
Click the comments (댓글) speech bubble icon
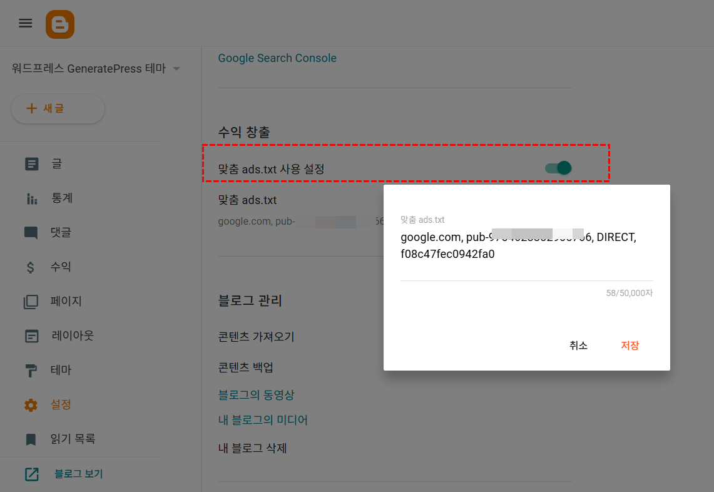point(31,233)
